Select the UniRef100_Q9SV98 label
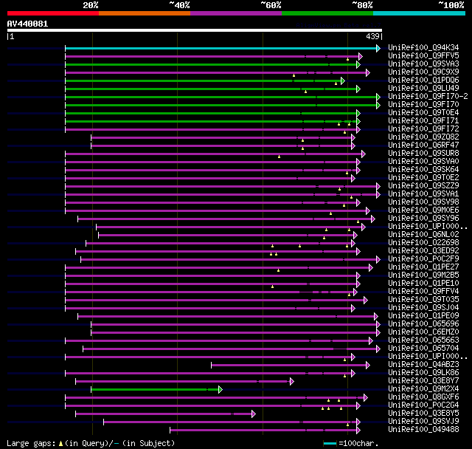 click(x=423, y=202)
